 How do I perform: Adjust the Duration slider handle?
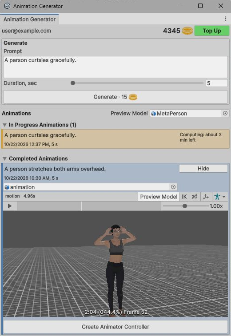pos(73,83)
